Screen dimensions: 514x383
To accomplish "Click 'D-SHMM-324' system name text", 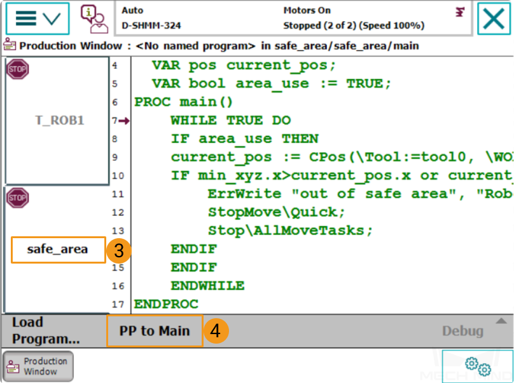I will tap(151, 25).
